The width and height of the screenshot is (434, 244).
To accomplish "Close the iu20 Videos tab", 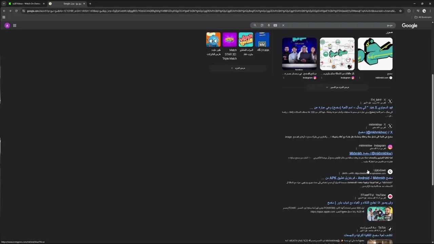I will (x=43, y=4).
